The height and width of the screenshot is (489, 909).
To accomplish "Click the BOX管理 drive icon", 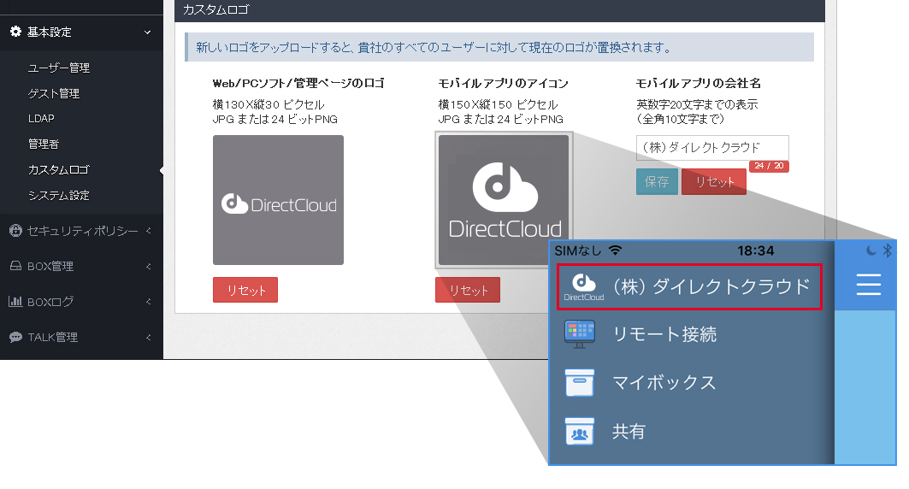I will (x=15, y=266).
